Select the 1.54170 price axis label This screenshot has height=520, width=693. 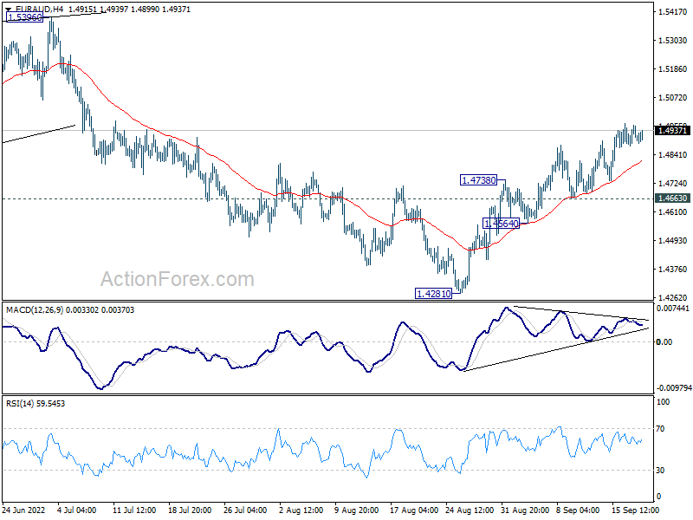tap(672, 12)
